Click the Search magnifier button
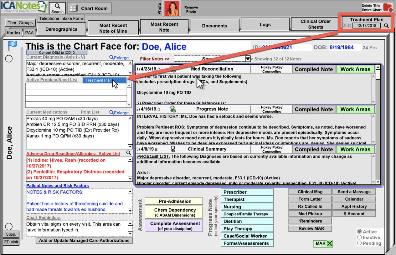 click(x=57, y=8)
